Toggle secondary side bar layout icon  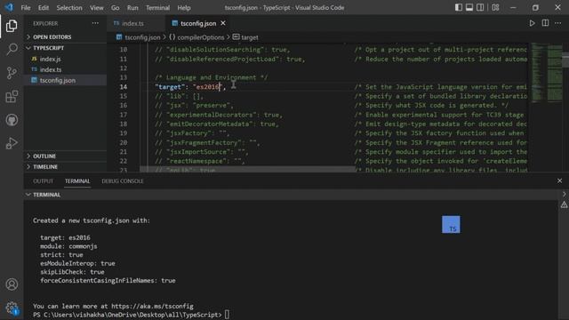tap(480, 7)
